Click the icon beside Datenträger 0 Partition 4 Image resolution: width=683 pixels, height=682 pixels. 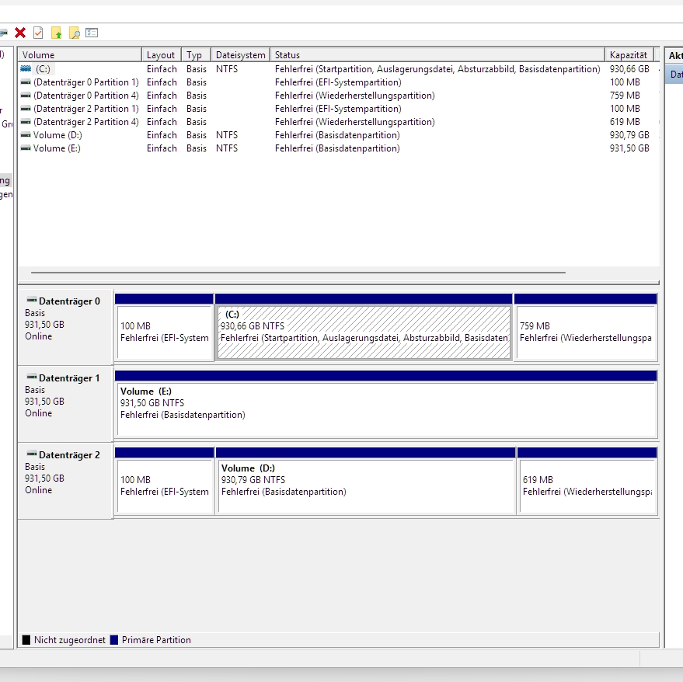26,96
